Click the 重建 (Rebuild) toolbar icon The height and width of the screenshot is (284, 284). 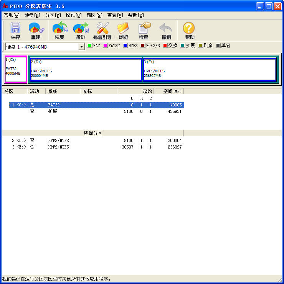pos(36,28)
